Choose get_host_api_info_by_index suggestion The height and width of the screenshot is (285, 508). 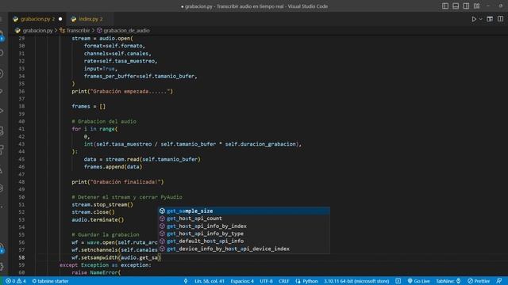pos(244,226)
